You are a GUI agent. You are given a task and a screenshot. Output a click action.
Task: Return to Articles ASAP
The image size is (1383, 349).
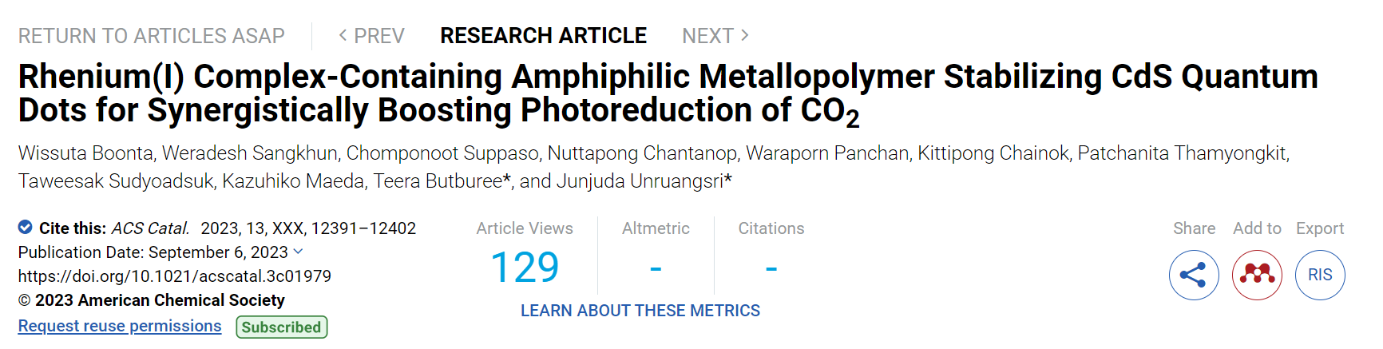pos(152,36)
